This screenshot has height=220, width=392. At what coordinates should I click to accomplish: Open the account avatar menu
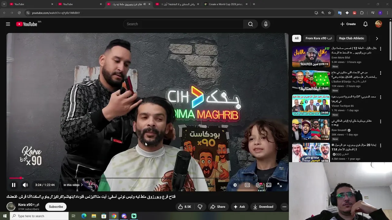click(379, 24)
